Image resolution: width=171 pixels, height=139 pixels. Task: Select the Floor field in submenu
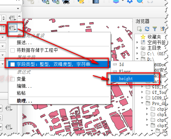pos(132,71)
